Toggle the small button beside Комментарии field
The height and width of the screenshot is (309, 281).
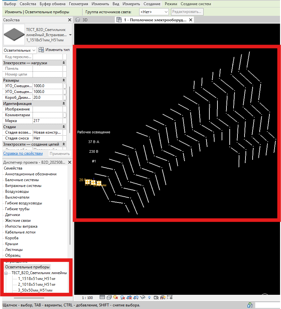65,115
